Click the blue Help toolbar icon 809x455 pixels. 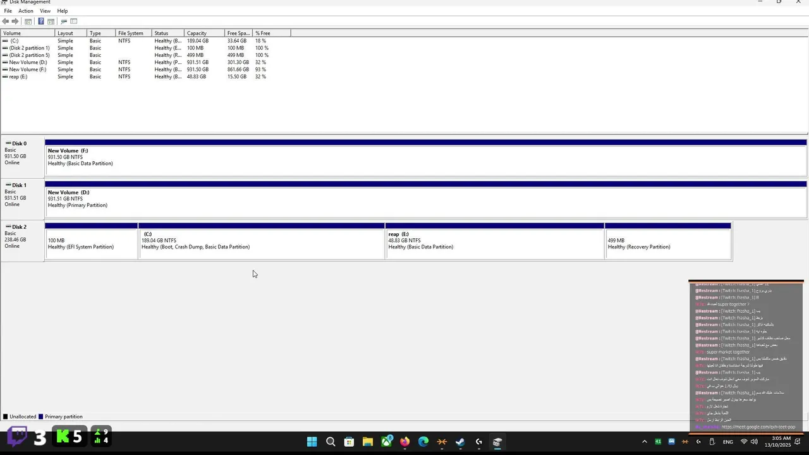(41, 21)
